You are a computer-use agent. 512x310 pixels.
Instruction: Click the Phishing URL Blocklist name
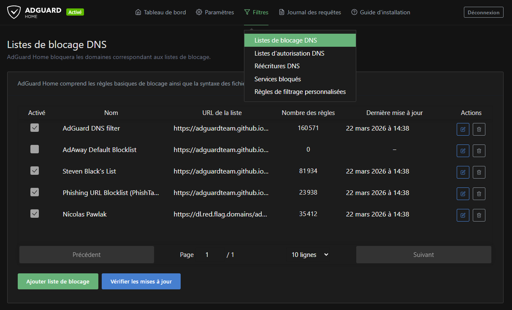pos(111,192)
